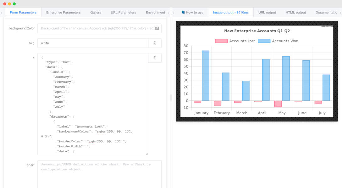This screenshot has height=188, width=342.
Task: View the HTML output tab
Action: [295, 13]
